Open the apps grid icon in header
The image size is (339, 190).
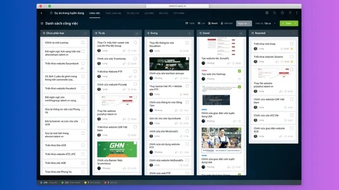pos(267,13)
